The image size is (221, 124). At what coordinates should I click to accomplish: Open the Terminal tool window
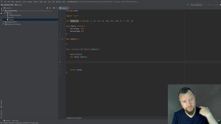point(7,121)
